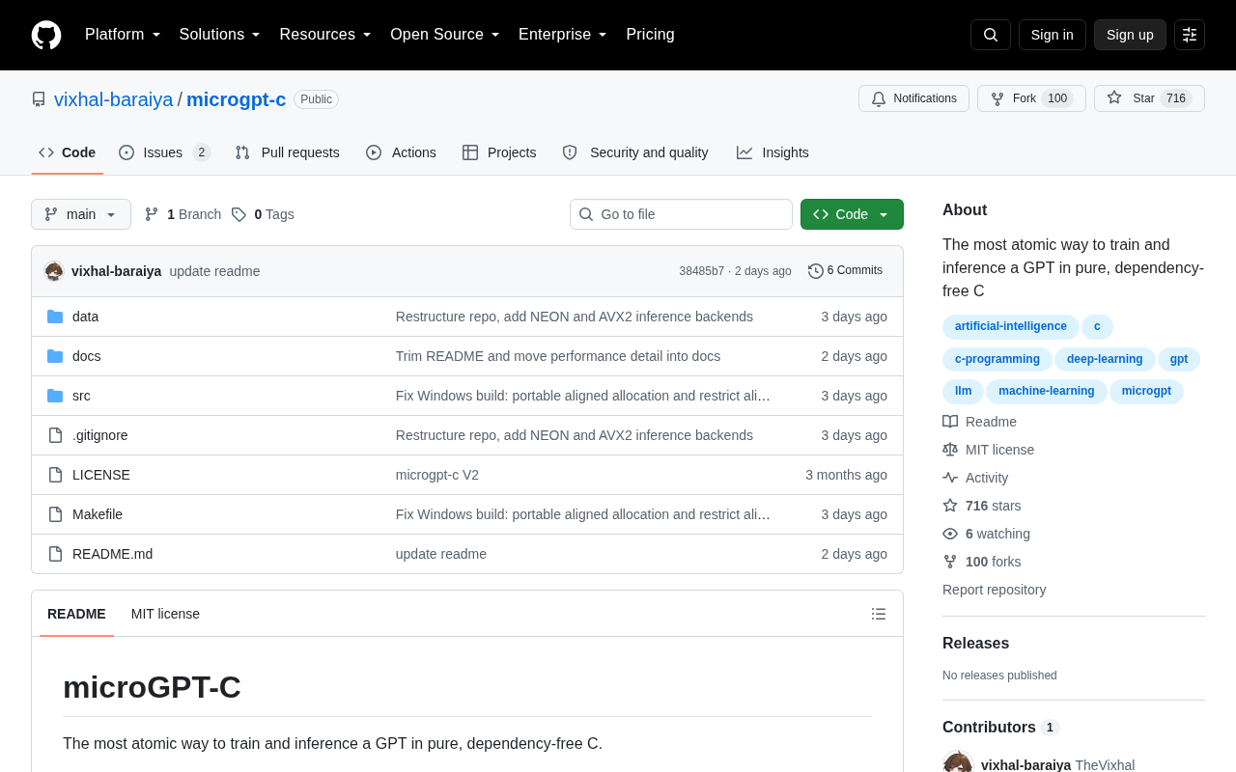Open the green Code dropdown button
The width and height of the screenshot is (1236, 772).
click(x=852, y=214)
